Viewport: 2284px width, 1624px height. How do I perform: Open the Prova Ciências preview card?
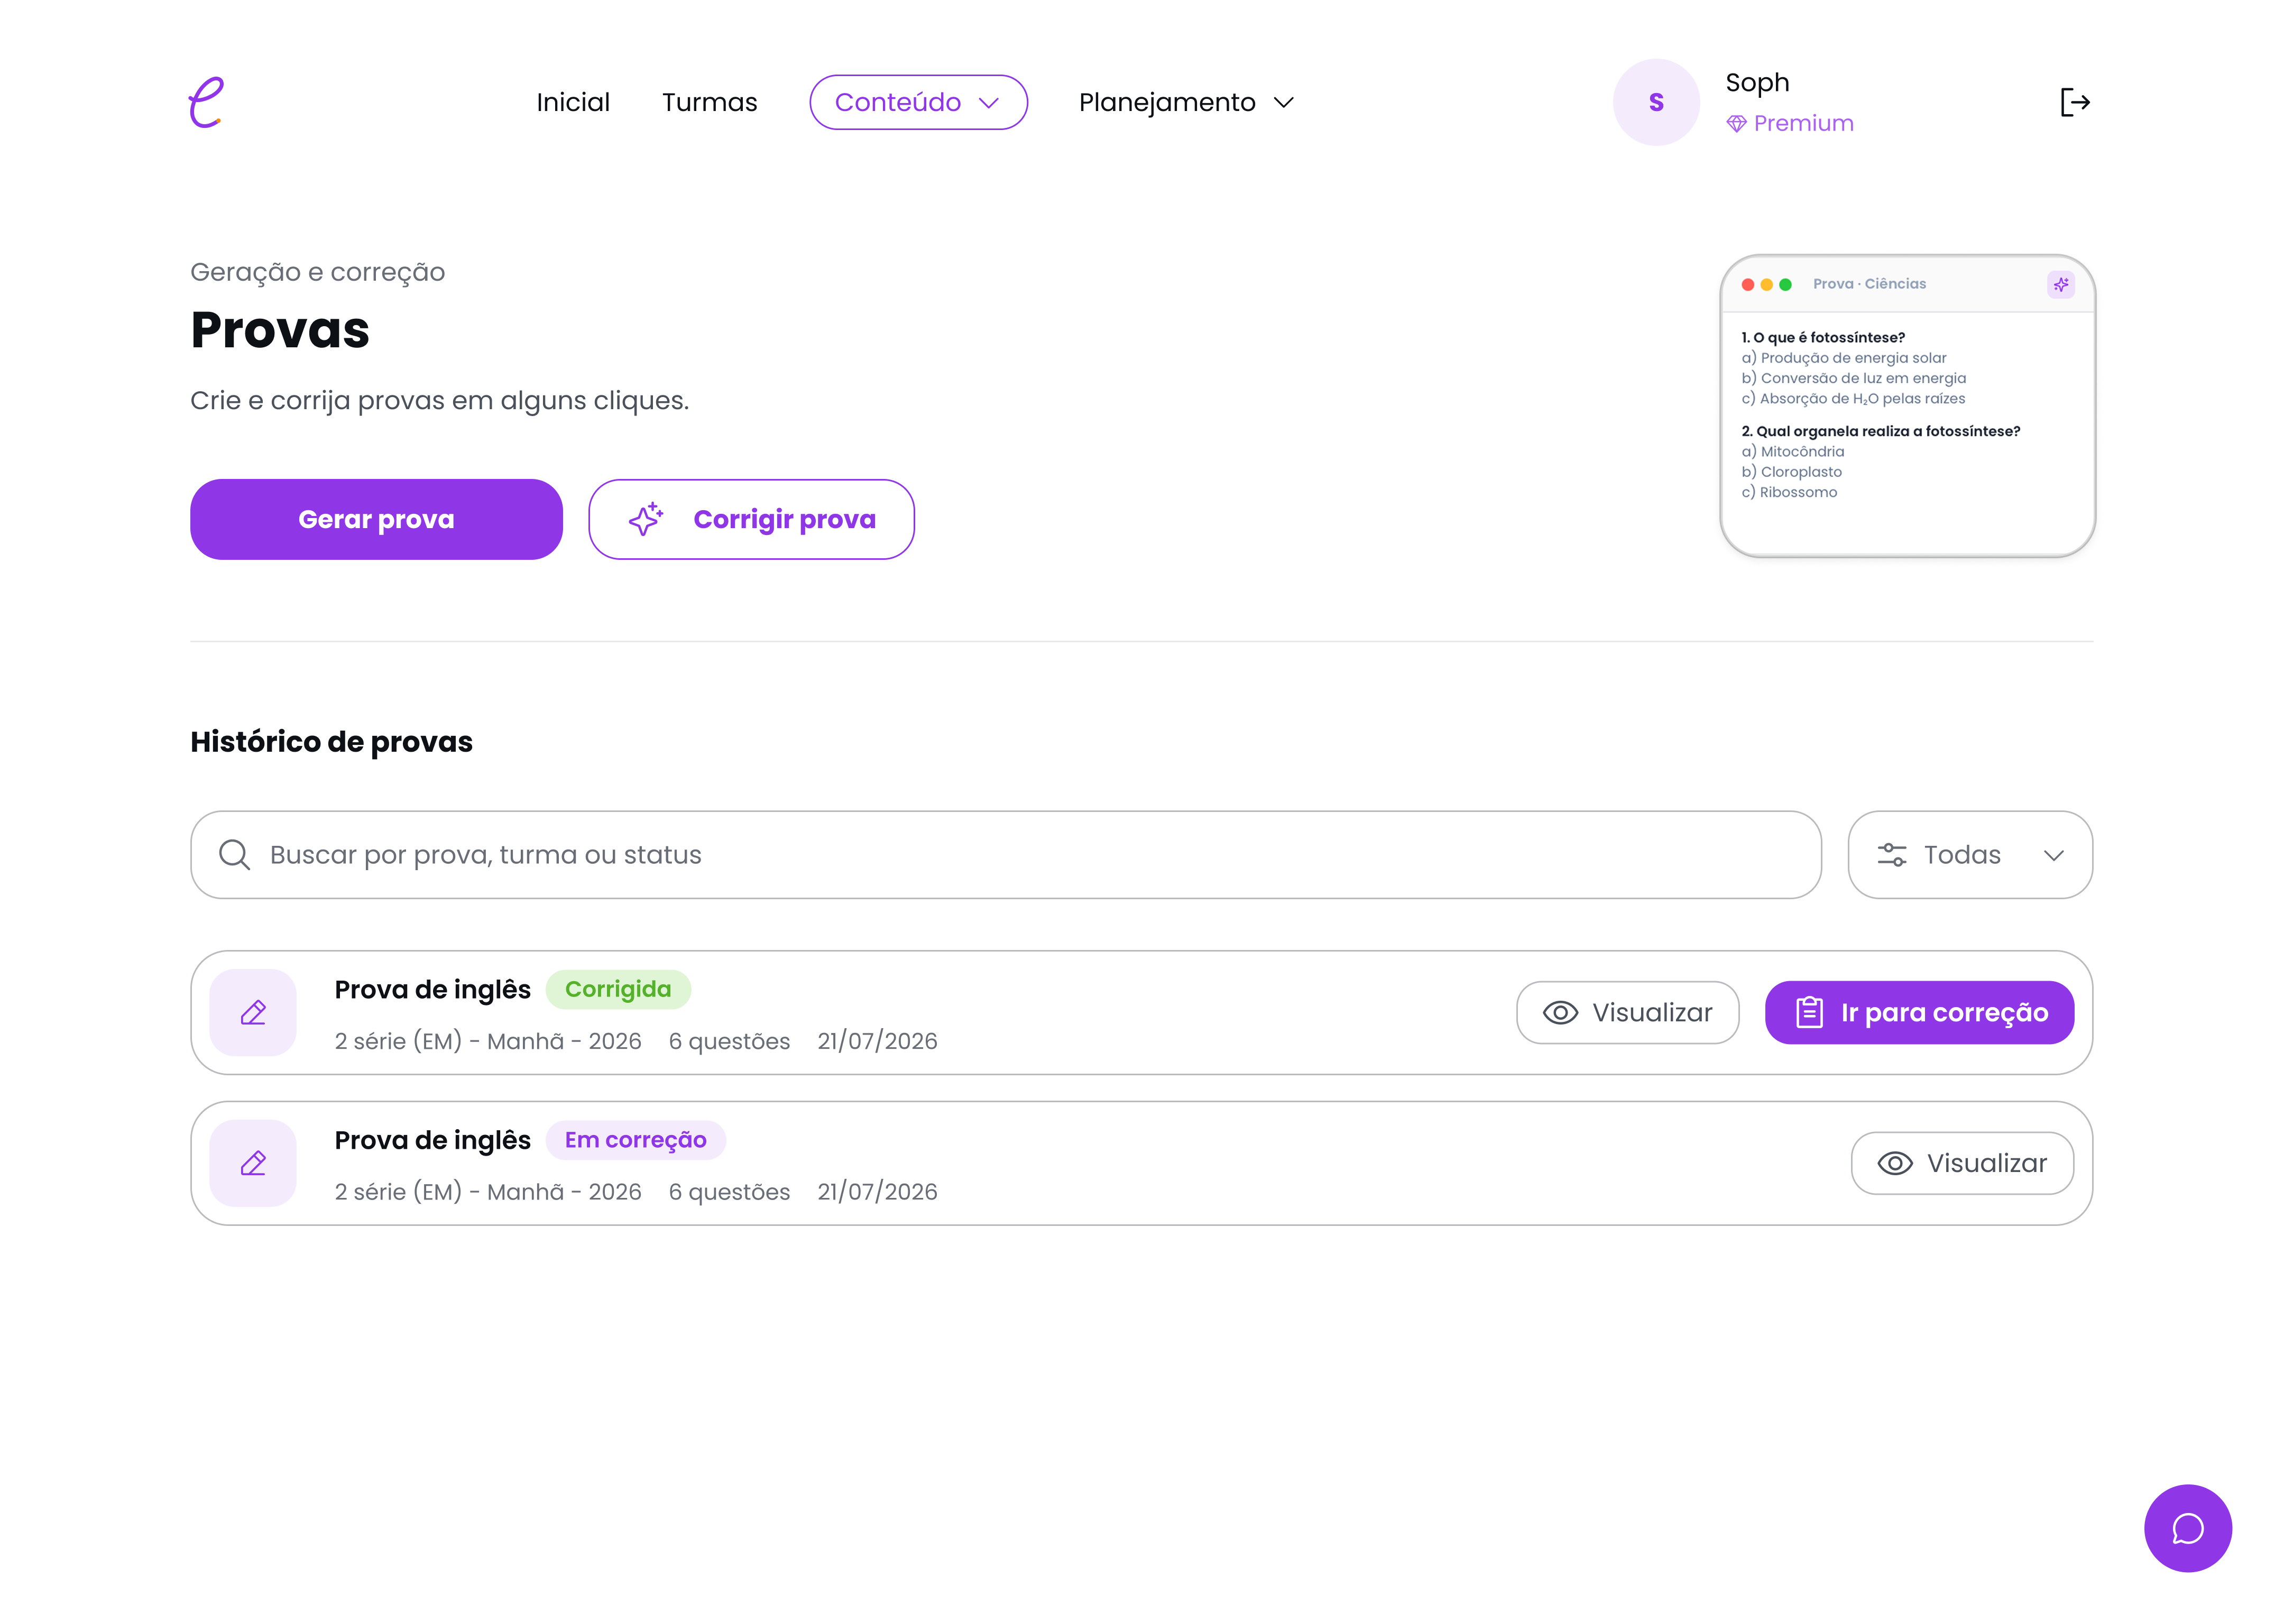click(1907, 406)
